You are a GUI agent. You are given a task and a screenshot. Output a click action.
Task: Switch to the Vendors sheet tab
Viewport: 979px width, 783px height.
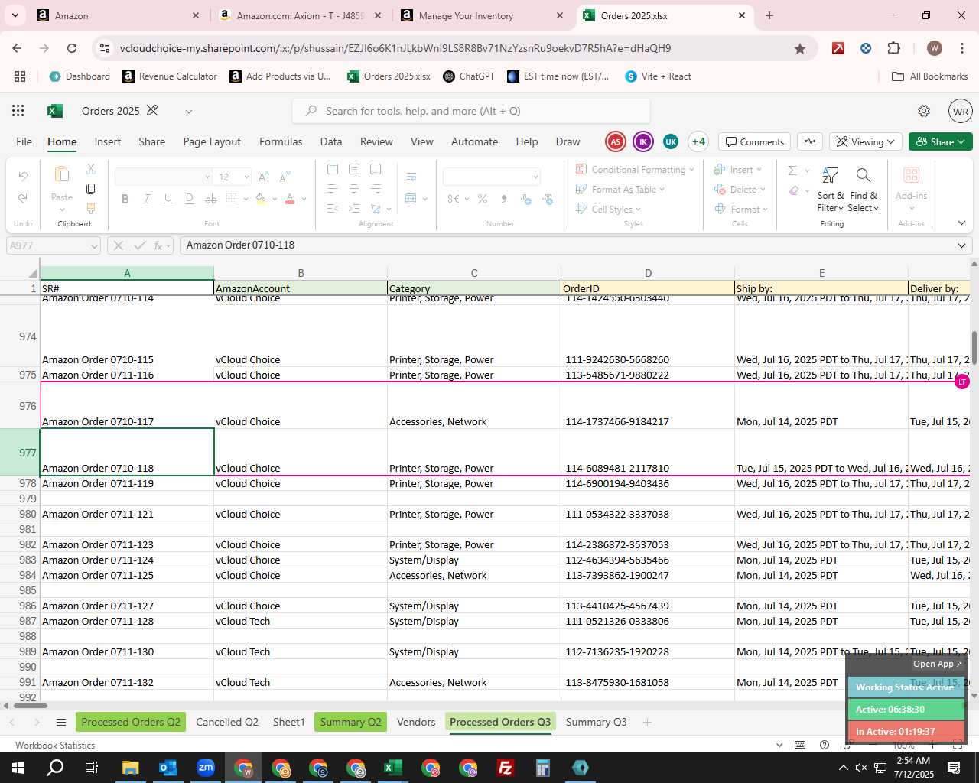tap(416, 722)
